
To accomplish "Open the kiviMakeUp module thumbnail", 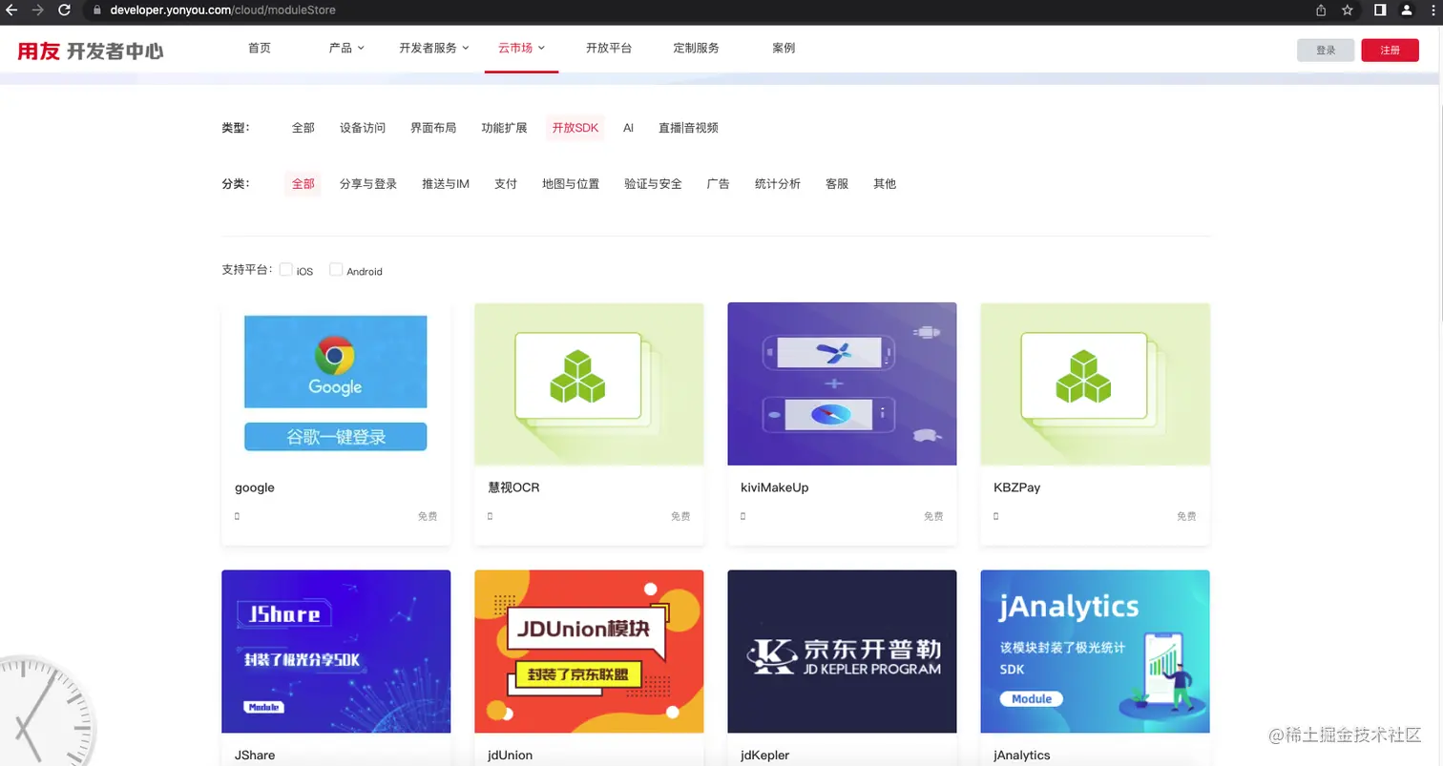I will (842, 384).
